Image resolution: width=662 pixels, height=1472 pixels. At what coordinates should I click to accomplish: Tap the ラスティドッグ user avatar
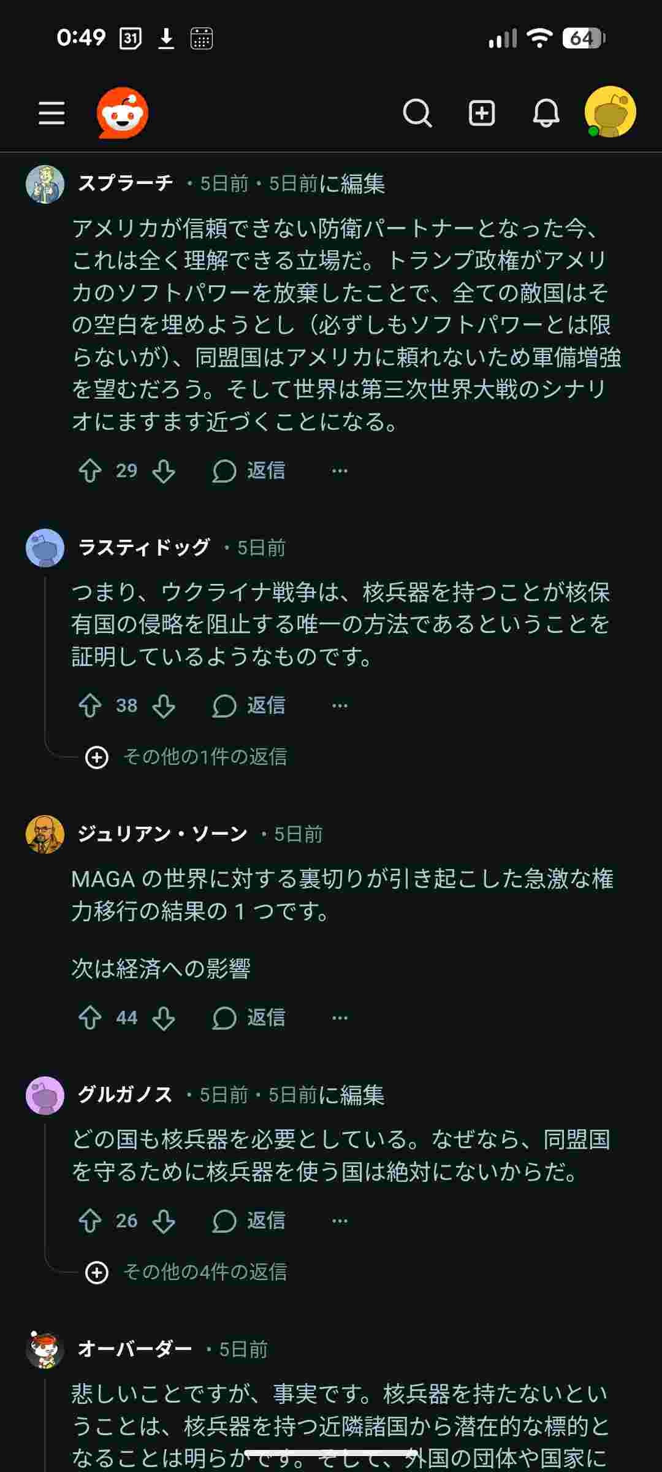point(45,548)
